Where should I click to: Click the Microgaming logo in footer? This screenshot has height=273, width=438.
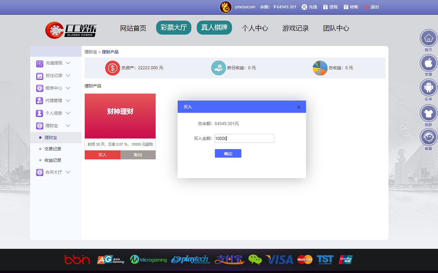(x=149, y=260)
